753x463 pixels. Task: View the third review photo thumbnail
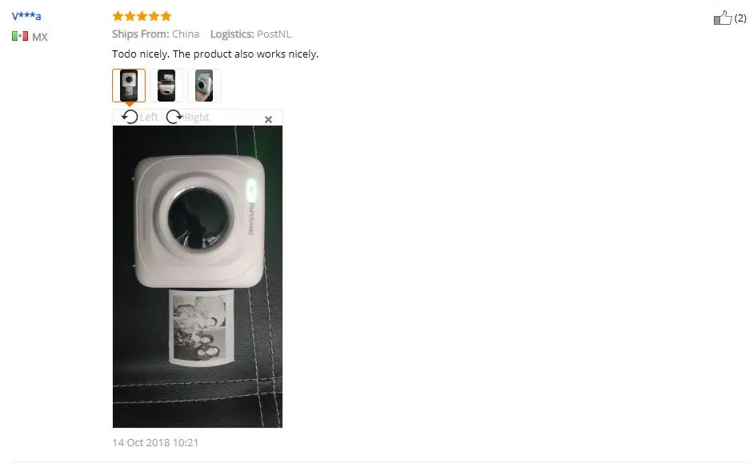point(204,86)
